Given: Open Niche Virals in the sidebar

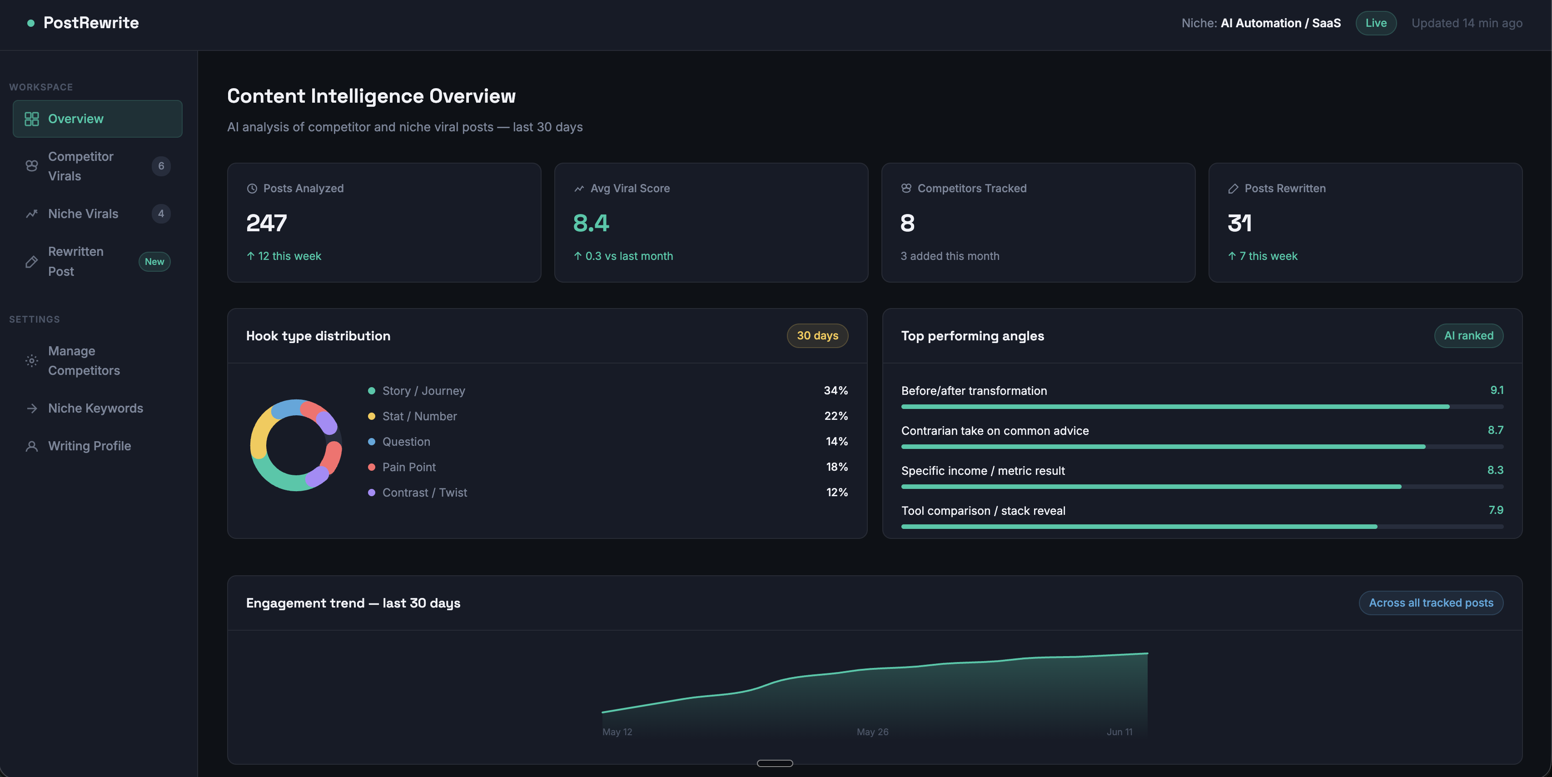Looking at the screenshot, I should click(98, 214).
